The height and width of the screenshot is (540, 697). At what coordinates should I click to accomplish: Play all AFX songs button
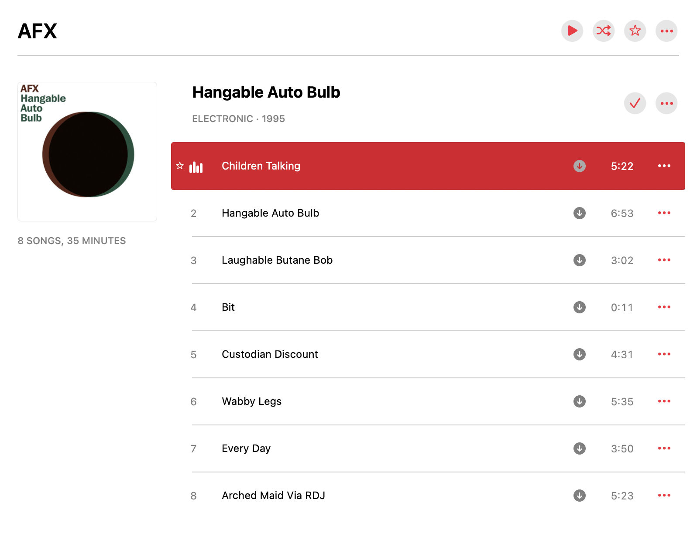(x=572, y=31)
